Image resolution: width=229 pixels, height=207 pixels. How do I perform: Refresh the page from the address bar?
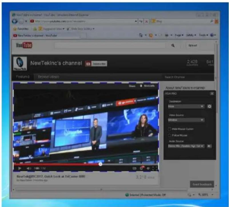point(141,21)
